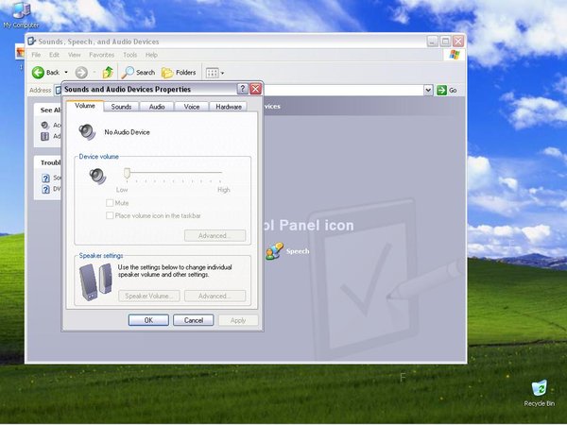Viewport: 567px width, 425px height.
Task: Open My Computer desktop icon
Action: pyautogui.click(x=21, y=15)
